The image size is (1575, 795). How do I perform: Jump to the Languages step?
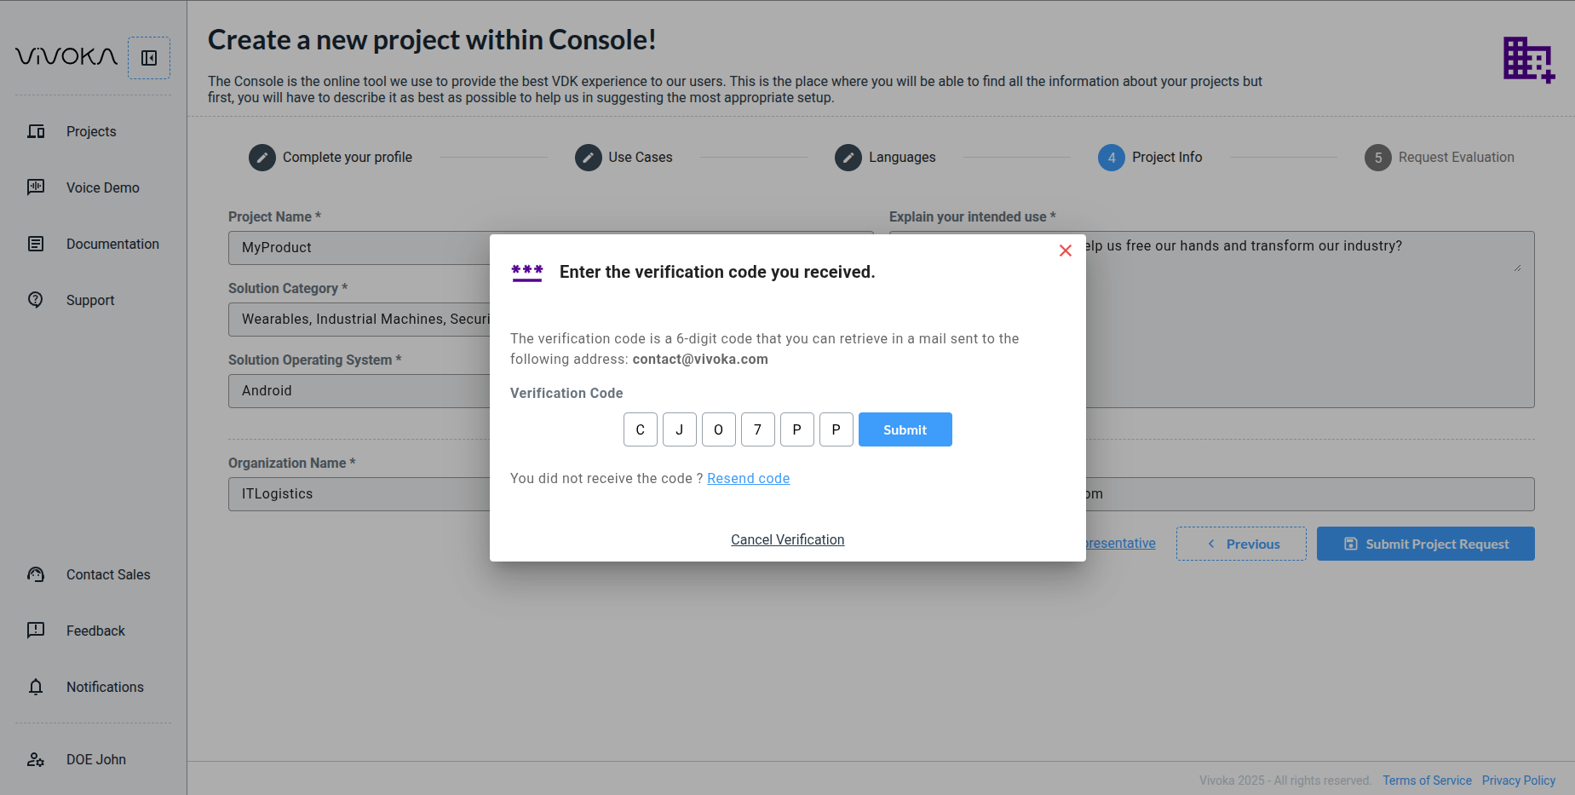(848, 158)
